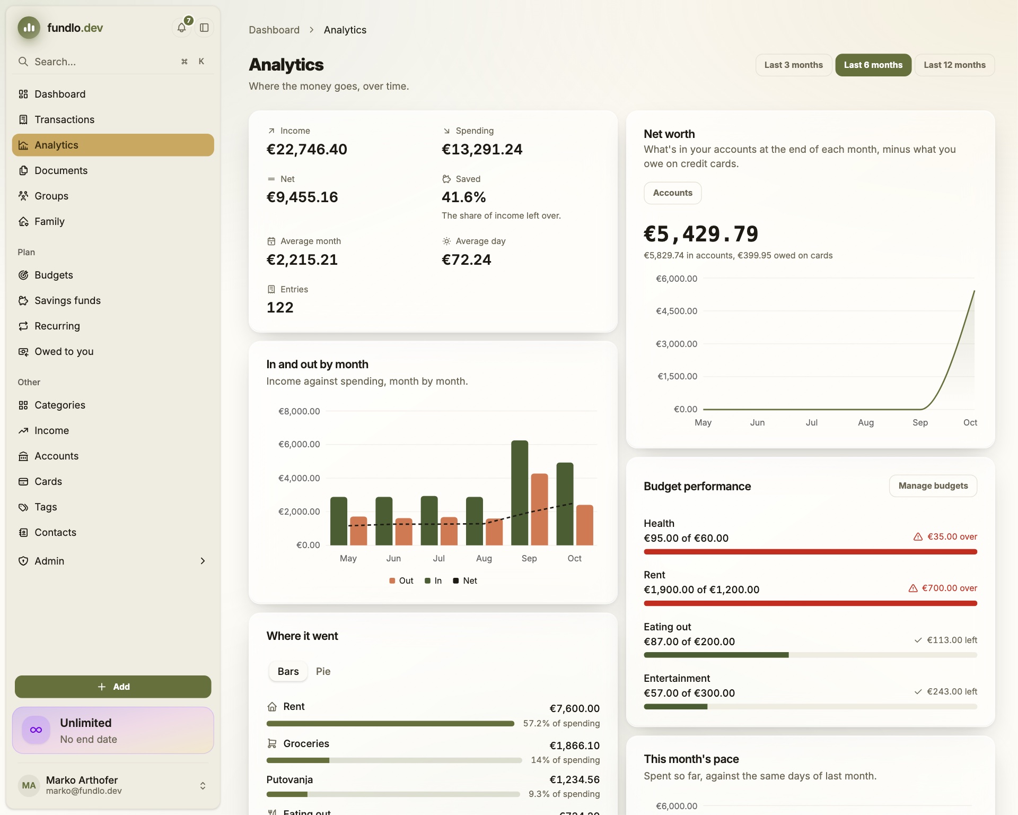Toggle Net series in chart legend

pyautogui.click(x=465, y=580)
